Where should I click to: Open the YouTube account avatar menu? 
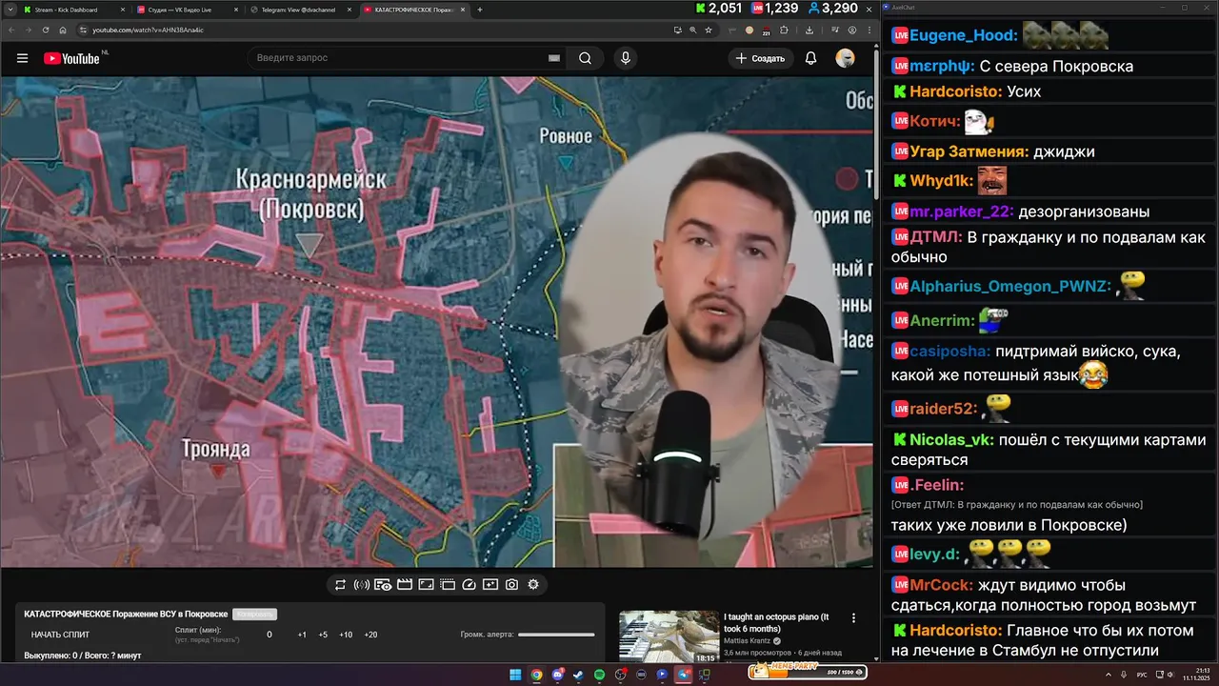[845, 58]
